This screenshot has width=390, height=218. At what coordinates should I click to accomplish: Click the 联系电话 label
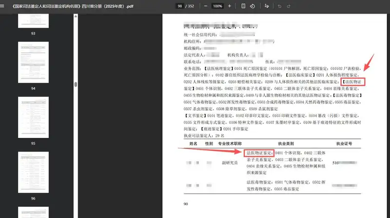pos(193,62)
